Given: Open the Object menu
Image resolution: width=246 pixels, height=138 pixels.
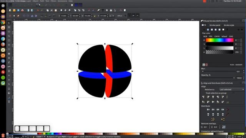Looking at the screenshot, I should click(x=35, y=1).
